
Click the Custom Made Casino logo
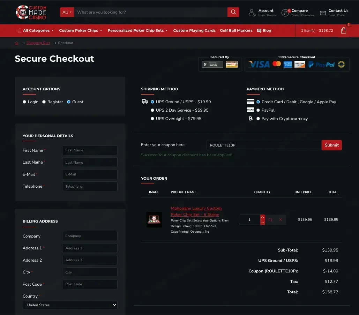coord(31,12)
